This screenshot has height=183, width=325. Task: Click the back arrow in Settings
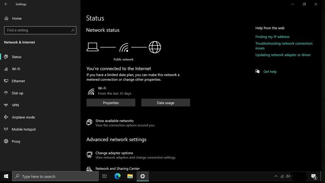(6, 4)
